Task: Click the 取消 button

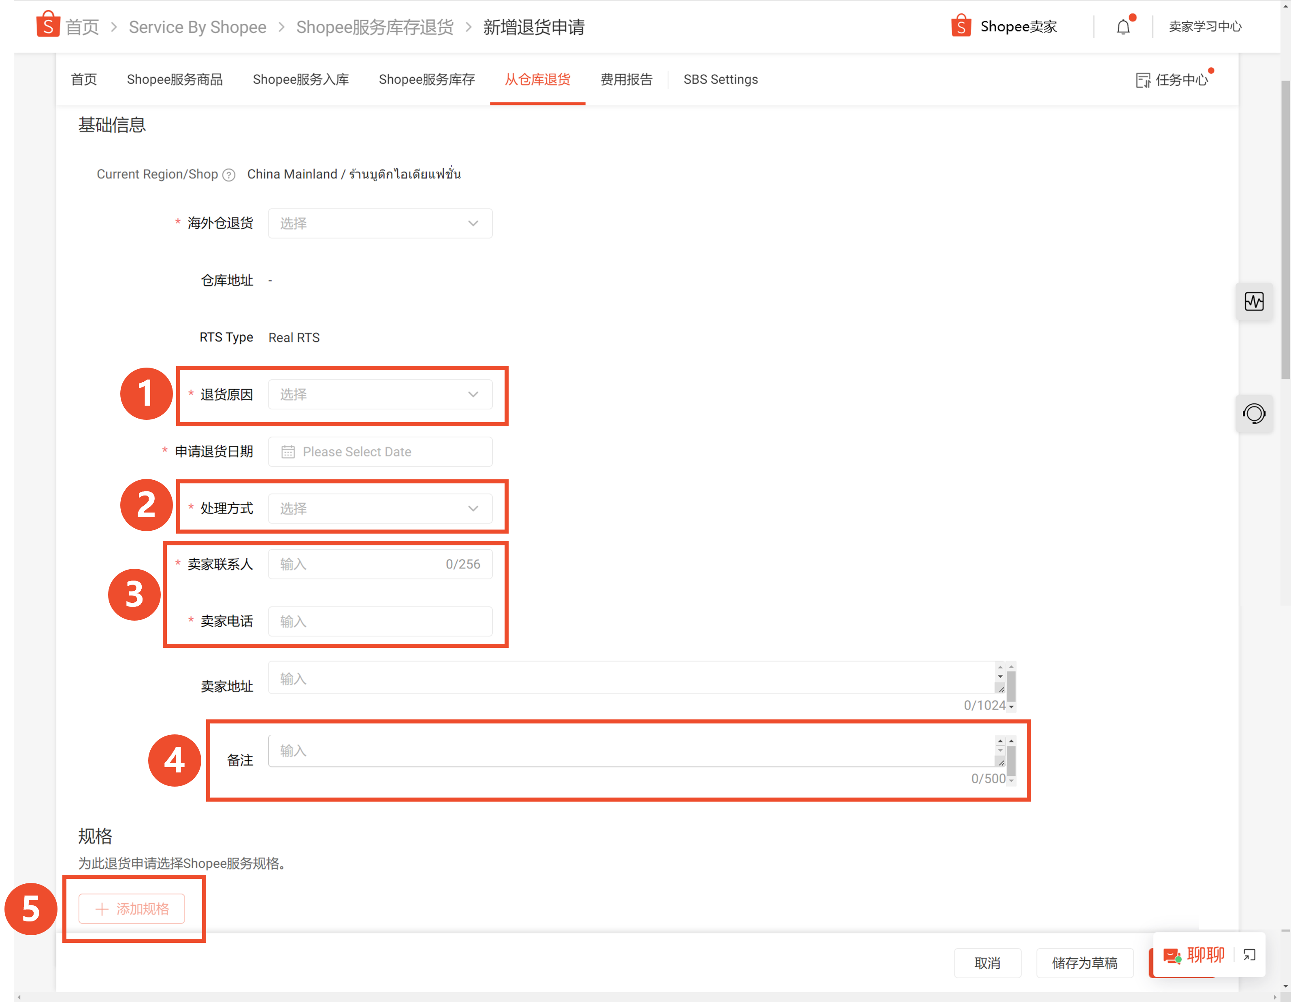Action: pyautogui.click(x=987, y=963)
